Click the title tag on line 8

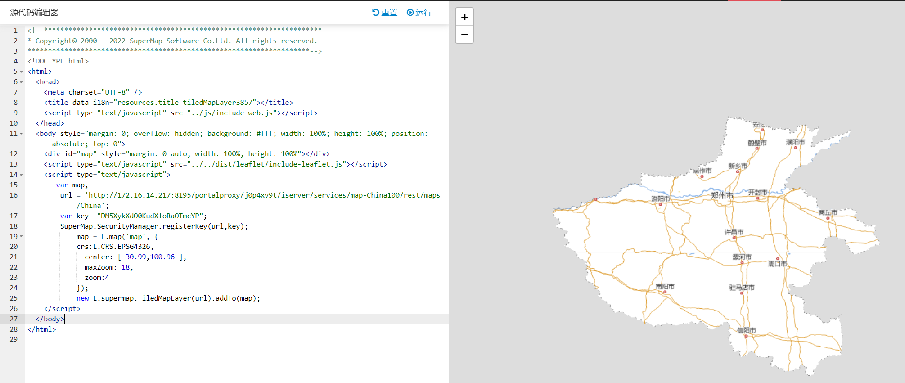point(168,103)
